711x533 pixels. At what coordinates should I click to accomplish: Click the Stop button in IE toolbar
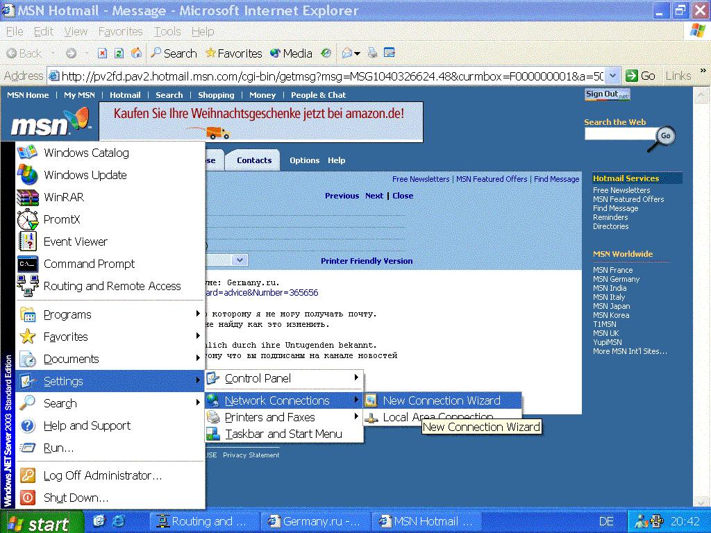103,53
